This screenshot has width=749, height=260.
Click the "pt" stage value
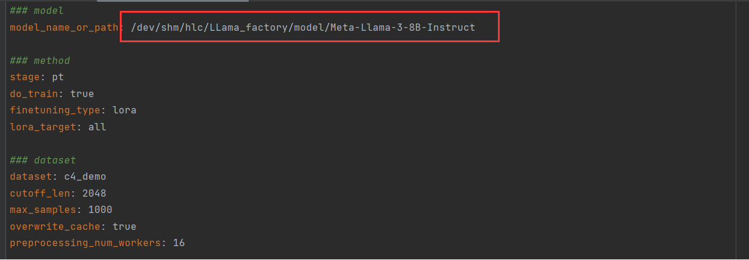coord(58,77)
